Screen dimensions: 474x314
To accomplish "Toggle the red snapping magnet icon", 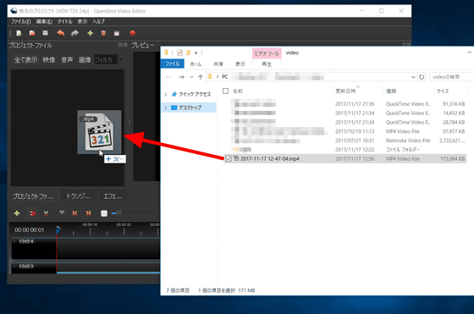I will (32, 213).
